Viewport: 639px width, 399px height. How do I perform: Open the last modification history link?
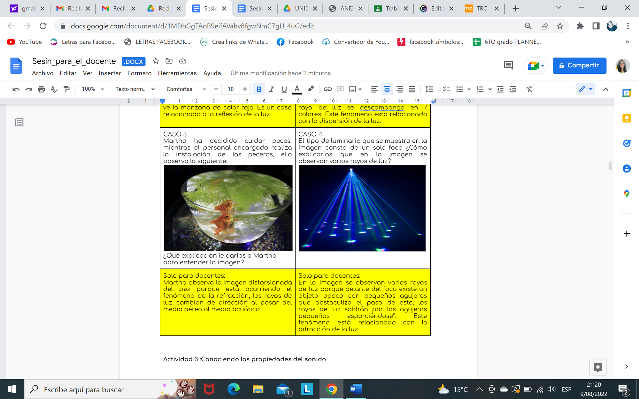pyautogui.click(x=281, y=73)
